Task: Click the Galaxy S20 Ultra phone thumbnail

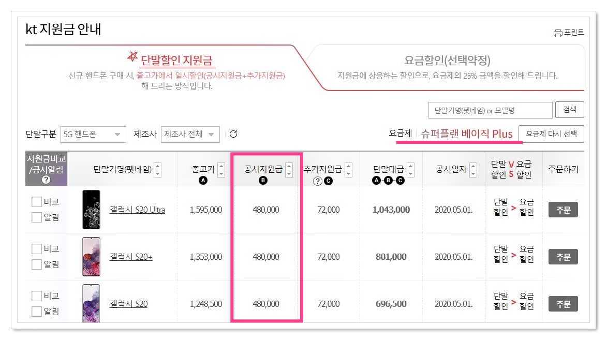Action: 92,210
